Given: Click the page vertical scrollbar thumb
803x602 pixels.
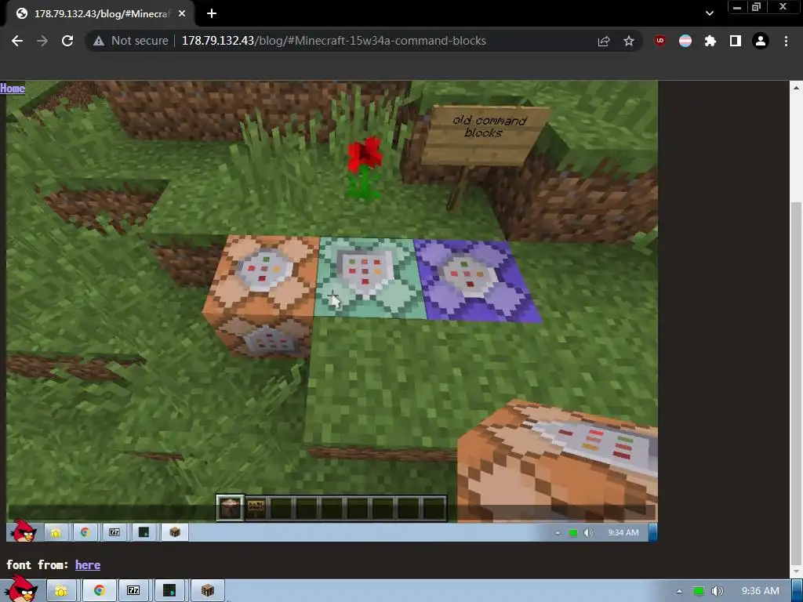Looking at the screenshot, I should point(796,384).
